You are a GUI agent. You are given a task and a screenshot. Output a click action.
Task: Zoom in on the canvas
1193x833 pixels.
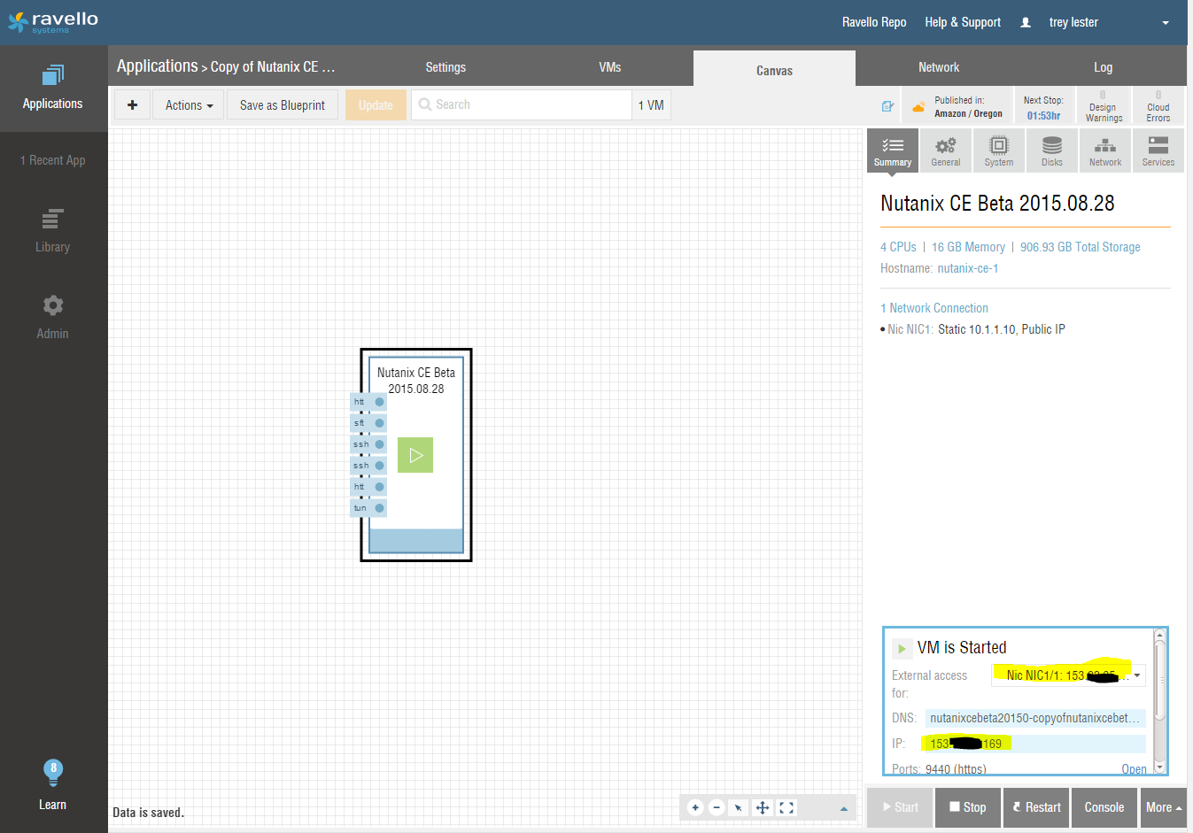[695, 807]
